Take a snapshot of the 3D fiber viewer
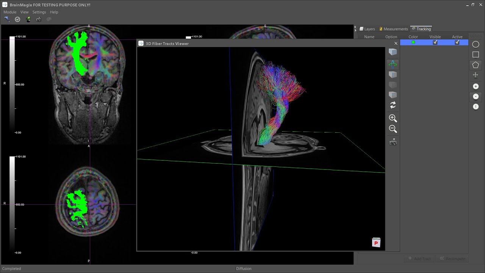This screenshot has height=273, width=485. point(393,142)
